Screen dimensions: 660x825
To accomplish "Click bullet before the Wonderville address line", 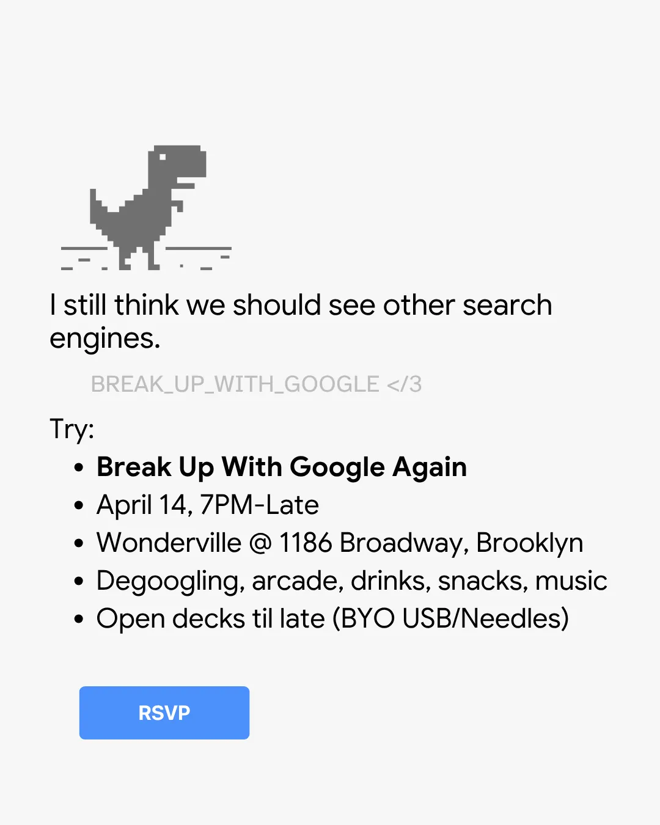I will point(78,544).
